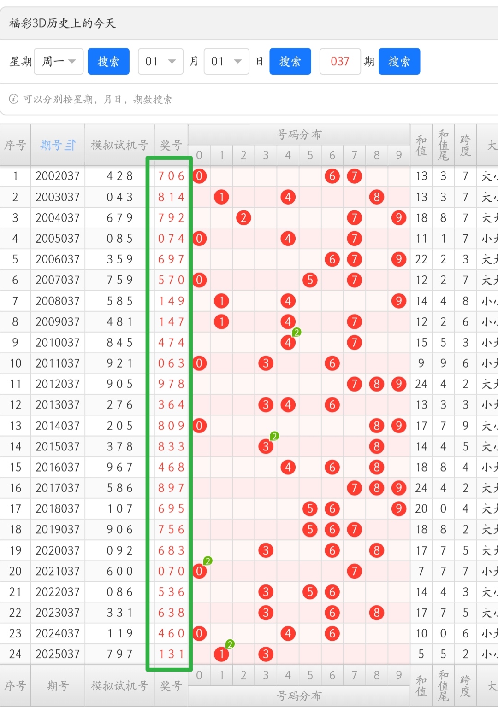Click red ball 9 in row 2008037
This screenshot has height=713, width=498.
(399, 301)
